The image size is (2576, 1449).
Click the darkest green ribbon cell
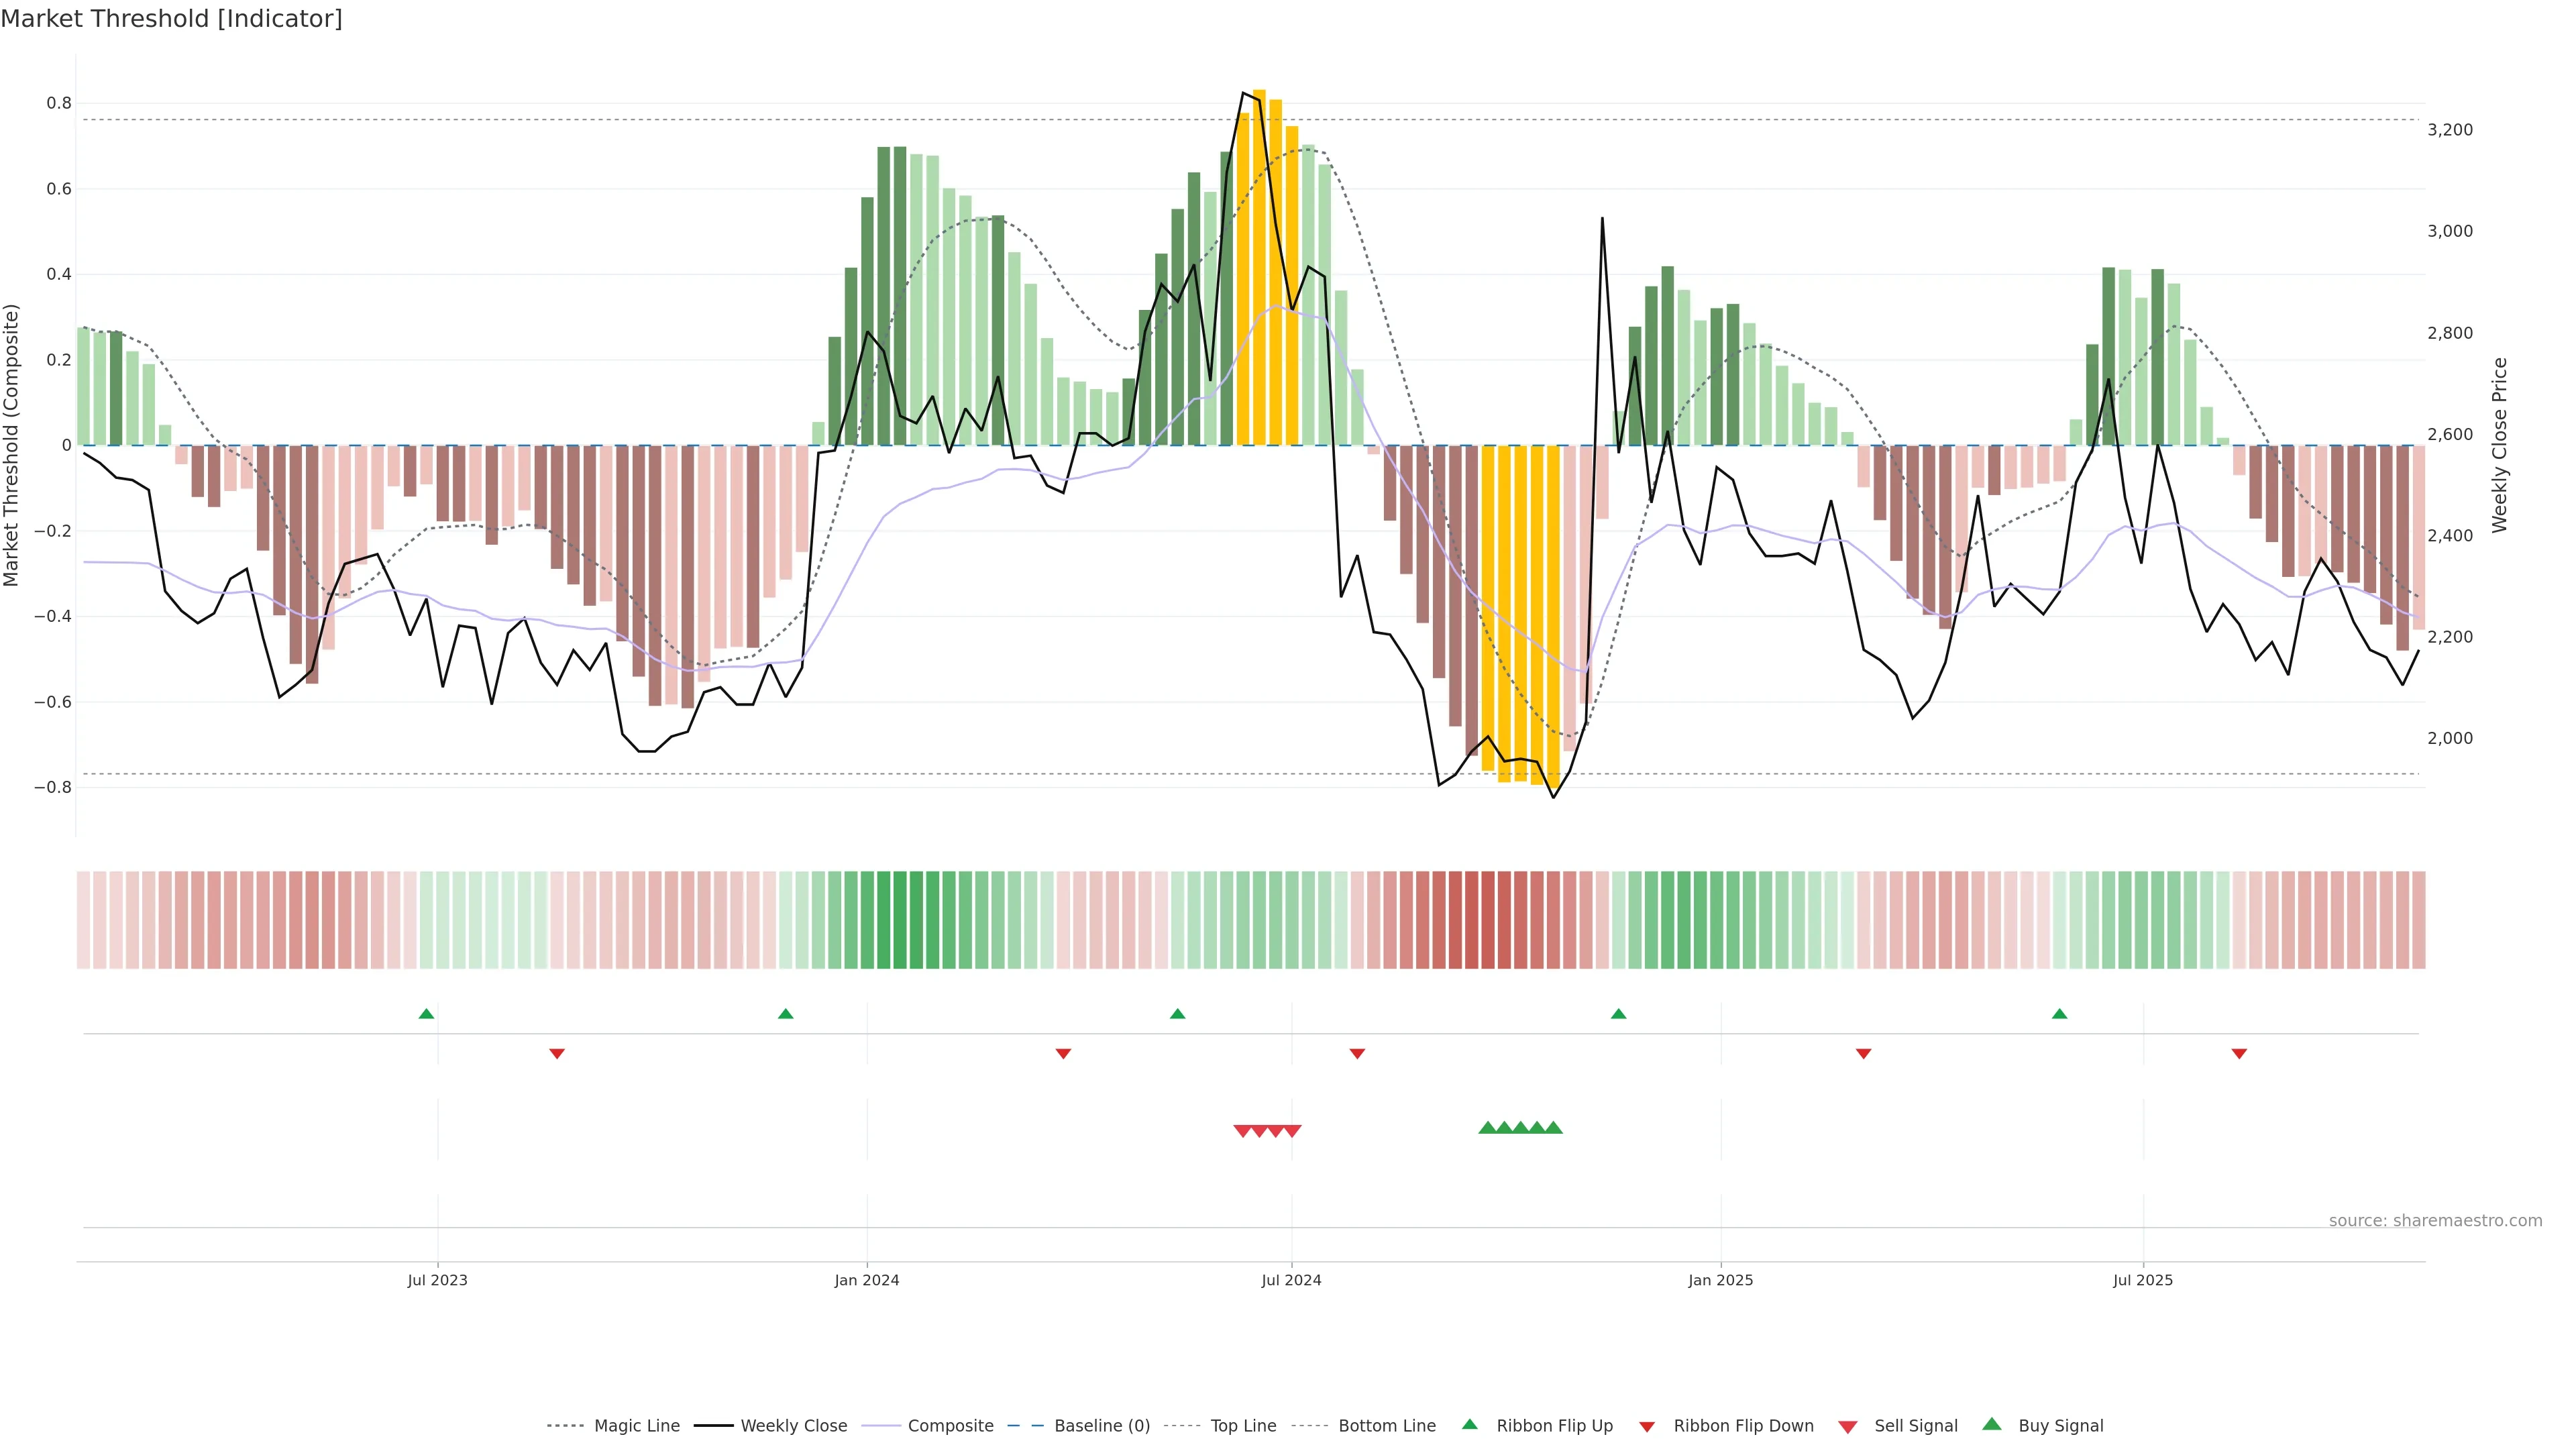point(900,920)
